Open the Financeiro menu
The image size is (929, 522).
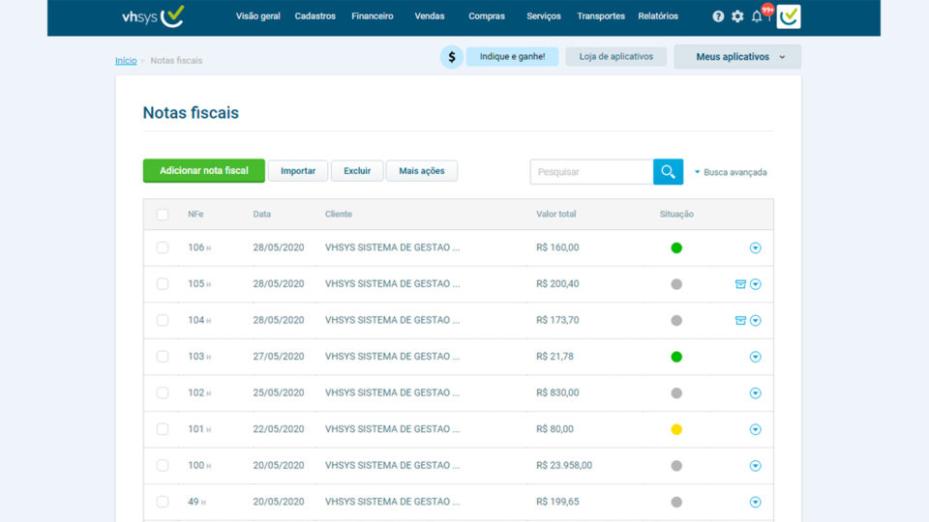372,16
